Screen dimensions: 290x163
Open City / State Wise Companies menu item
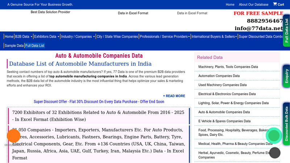click(117, 37)
